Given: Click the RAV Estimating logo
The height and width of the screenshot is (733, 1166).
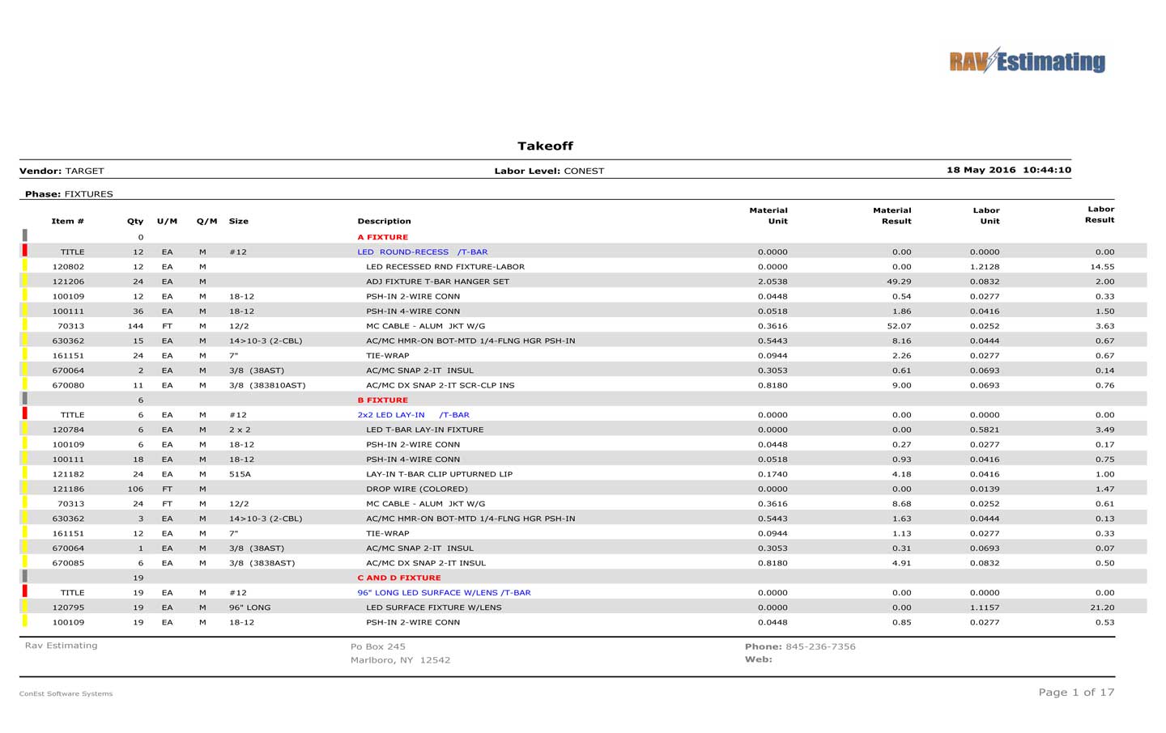Looking at the screenshot, I should tap(1027, 60).
